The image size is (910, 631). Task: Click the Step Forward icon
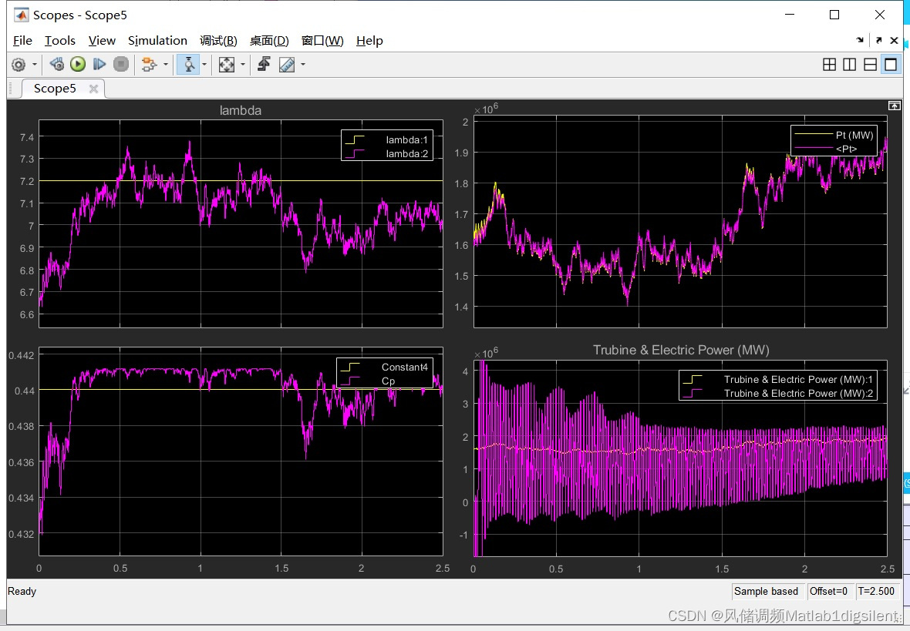coord(99,64)
